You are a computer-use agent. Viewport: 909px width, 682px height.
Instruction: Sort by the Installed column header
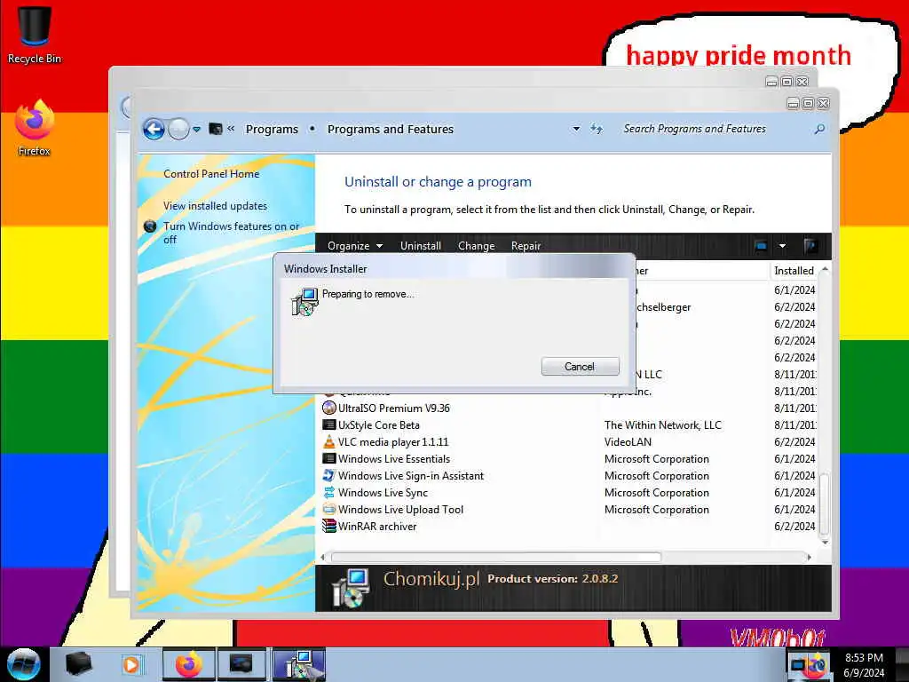[794, 270]
